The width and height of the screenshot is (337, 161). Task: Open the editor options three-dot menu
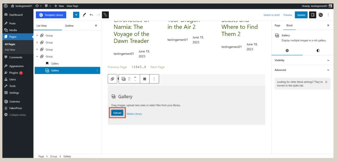328,15
